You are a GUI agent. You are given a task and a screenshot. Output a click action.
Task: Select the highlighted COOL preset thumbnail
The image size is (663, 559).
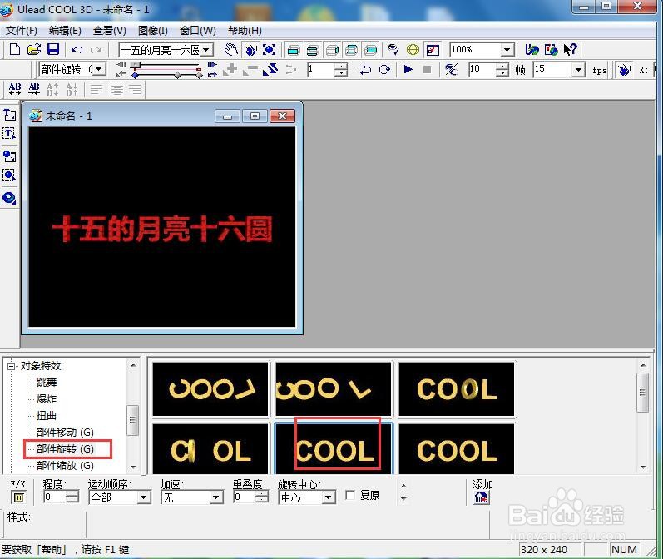point(334,449)
